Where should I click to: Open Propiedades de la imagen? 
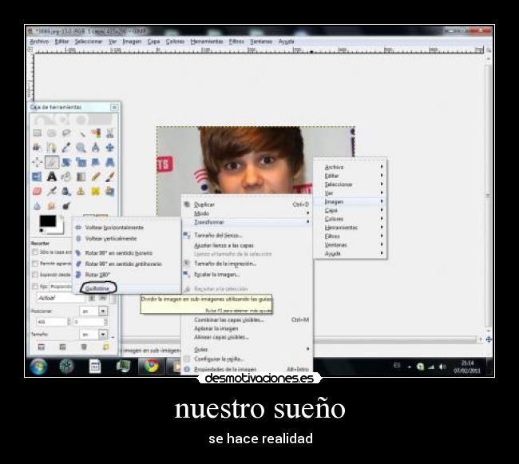tap(247, 369)
